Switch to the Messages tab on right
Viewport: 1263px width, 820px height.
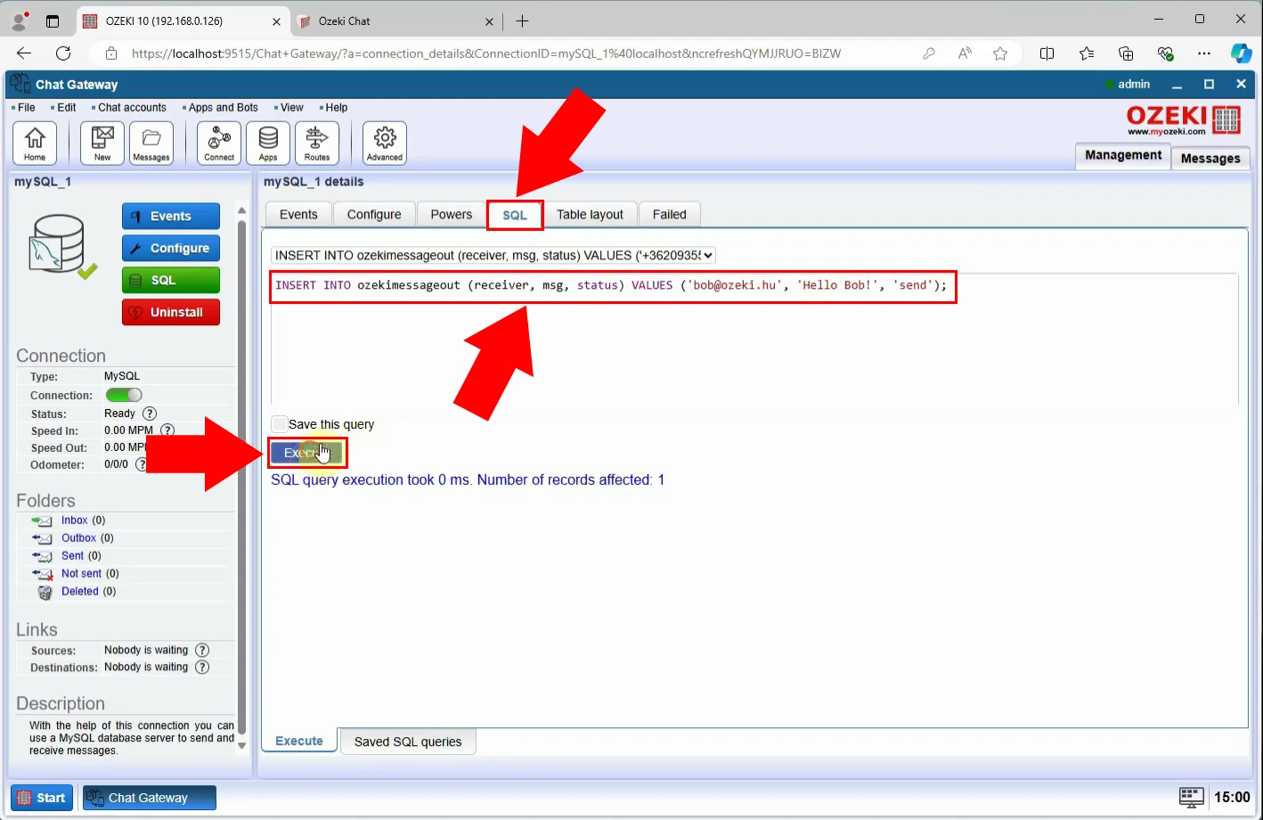pos(1210,158)
